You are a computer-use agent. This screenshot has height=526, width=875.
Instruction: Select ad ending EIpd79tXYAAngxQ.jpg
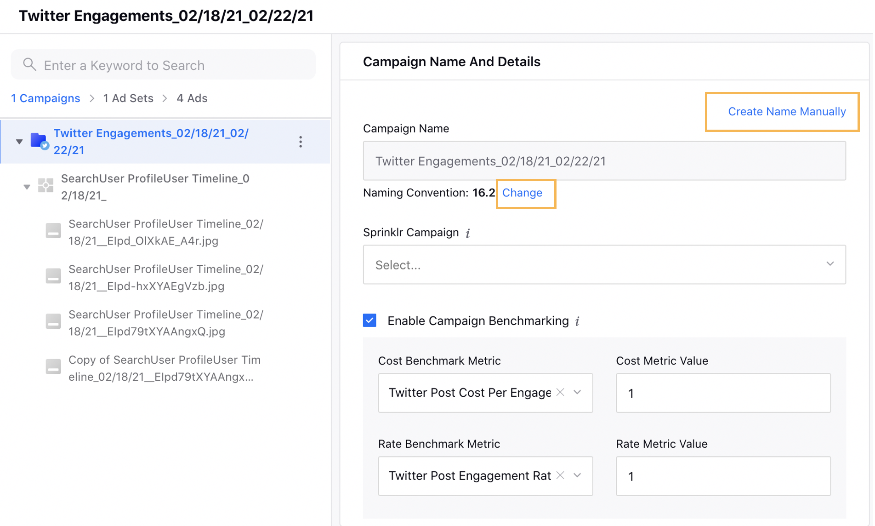click(x=165, y=323)
